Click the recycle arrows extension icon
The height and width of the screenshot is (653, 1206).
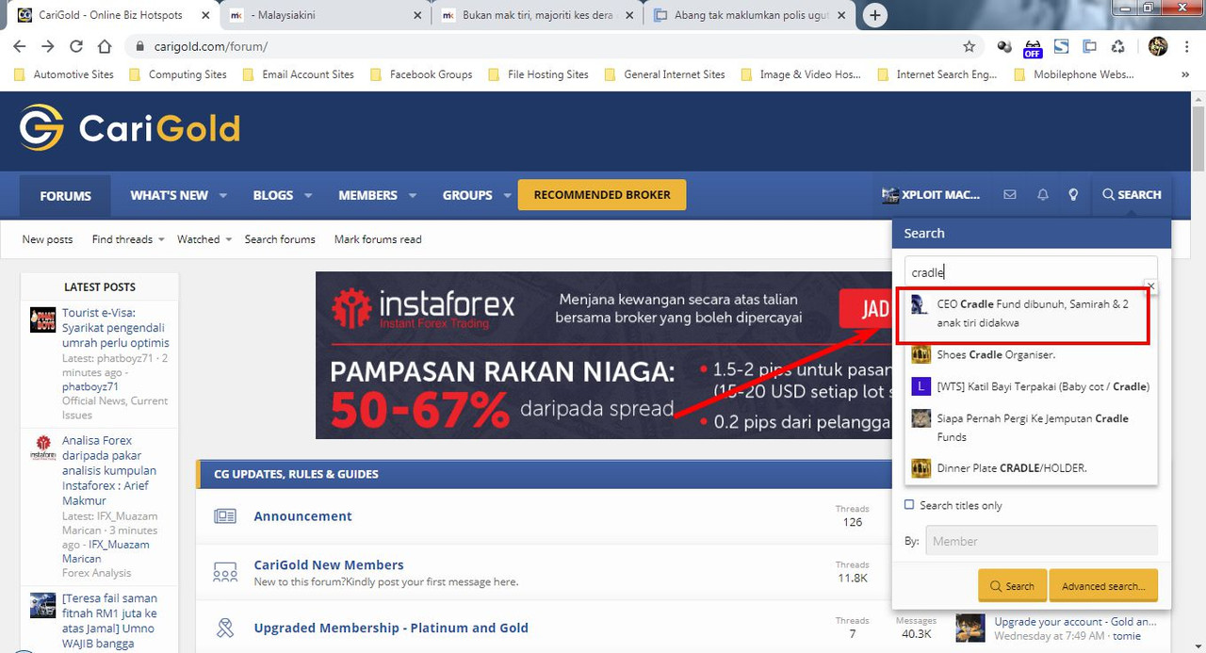point(1117,46)
